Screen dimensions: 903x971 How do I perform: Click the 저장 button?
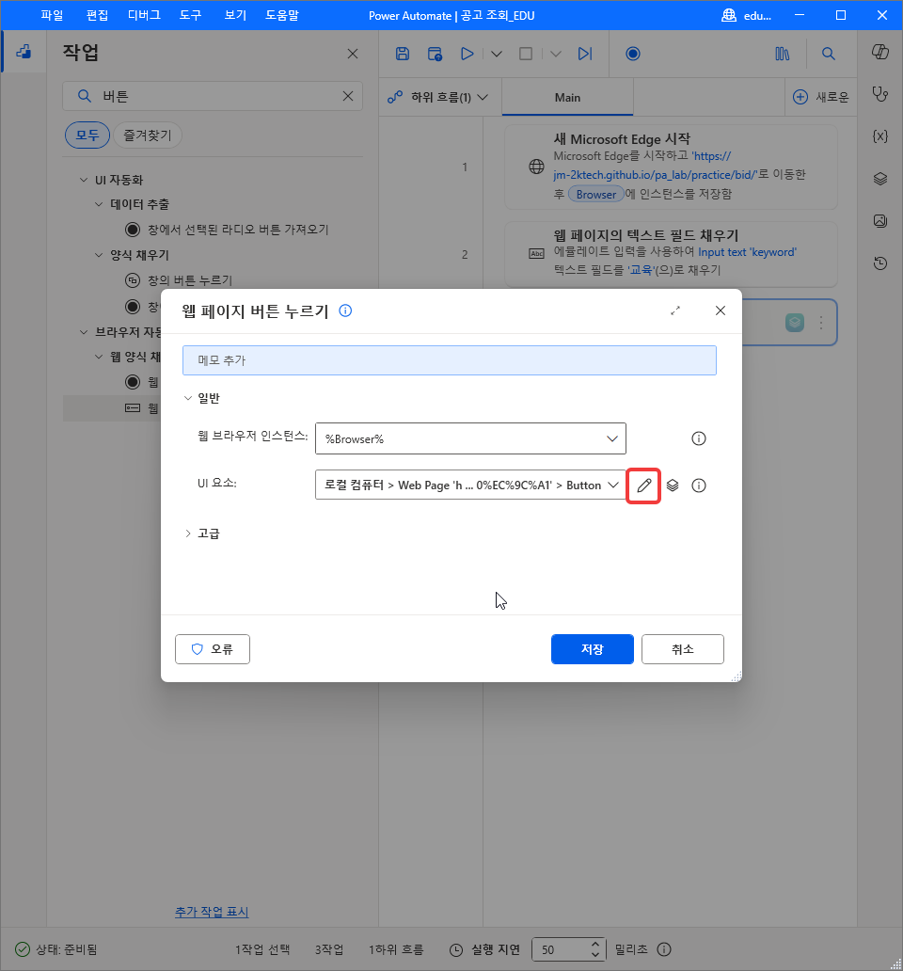593,649
